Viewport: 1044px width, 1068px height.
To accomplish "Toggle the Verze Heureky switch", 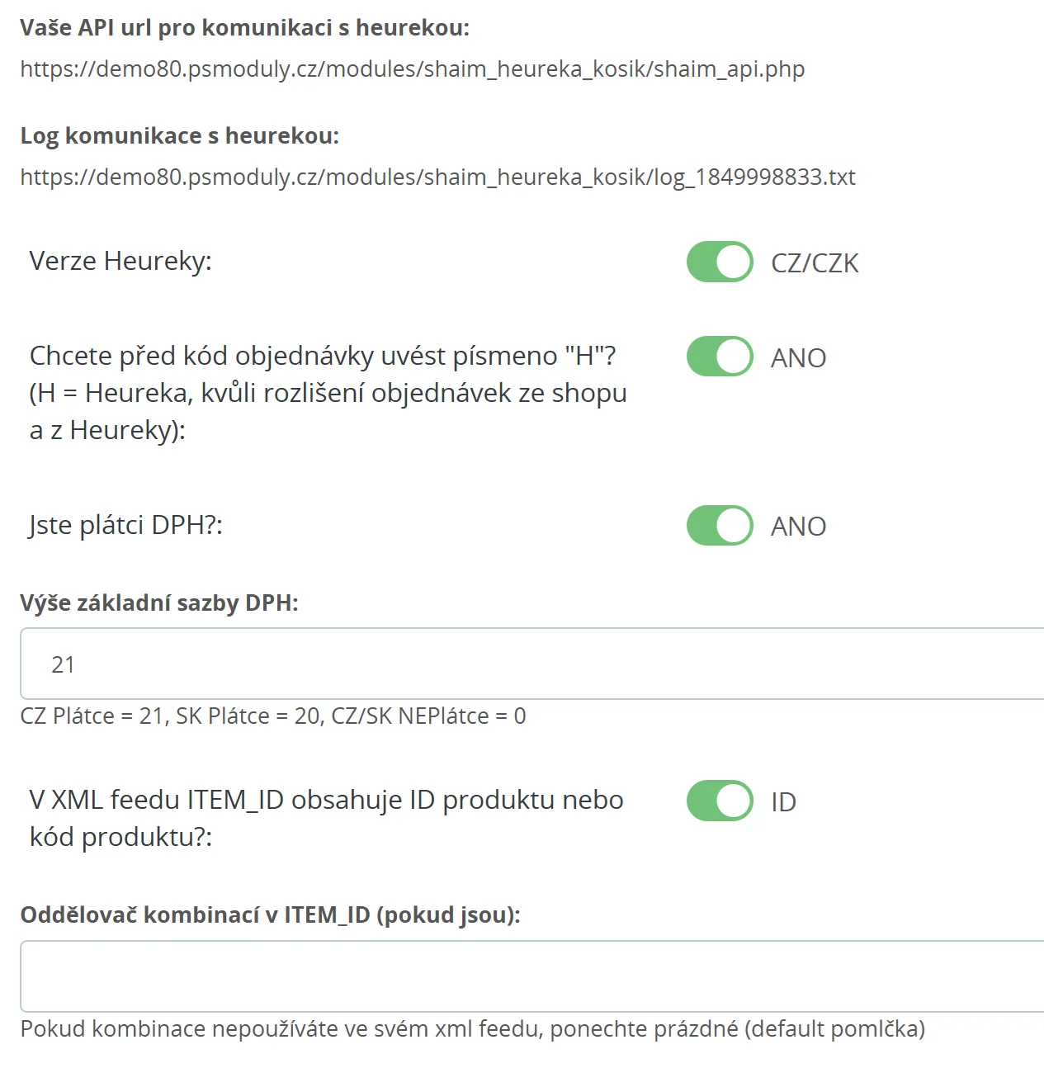I will tap(720, 262).
